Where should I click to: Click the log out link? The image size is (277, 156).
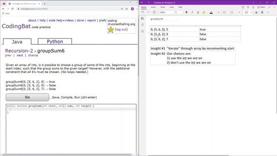click(x=121, y=29)
